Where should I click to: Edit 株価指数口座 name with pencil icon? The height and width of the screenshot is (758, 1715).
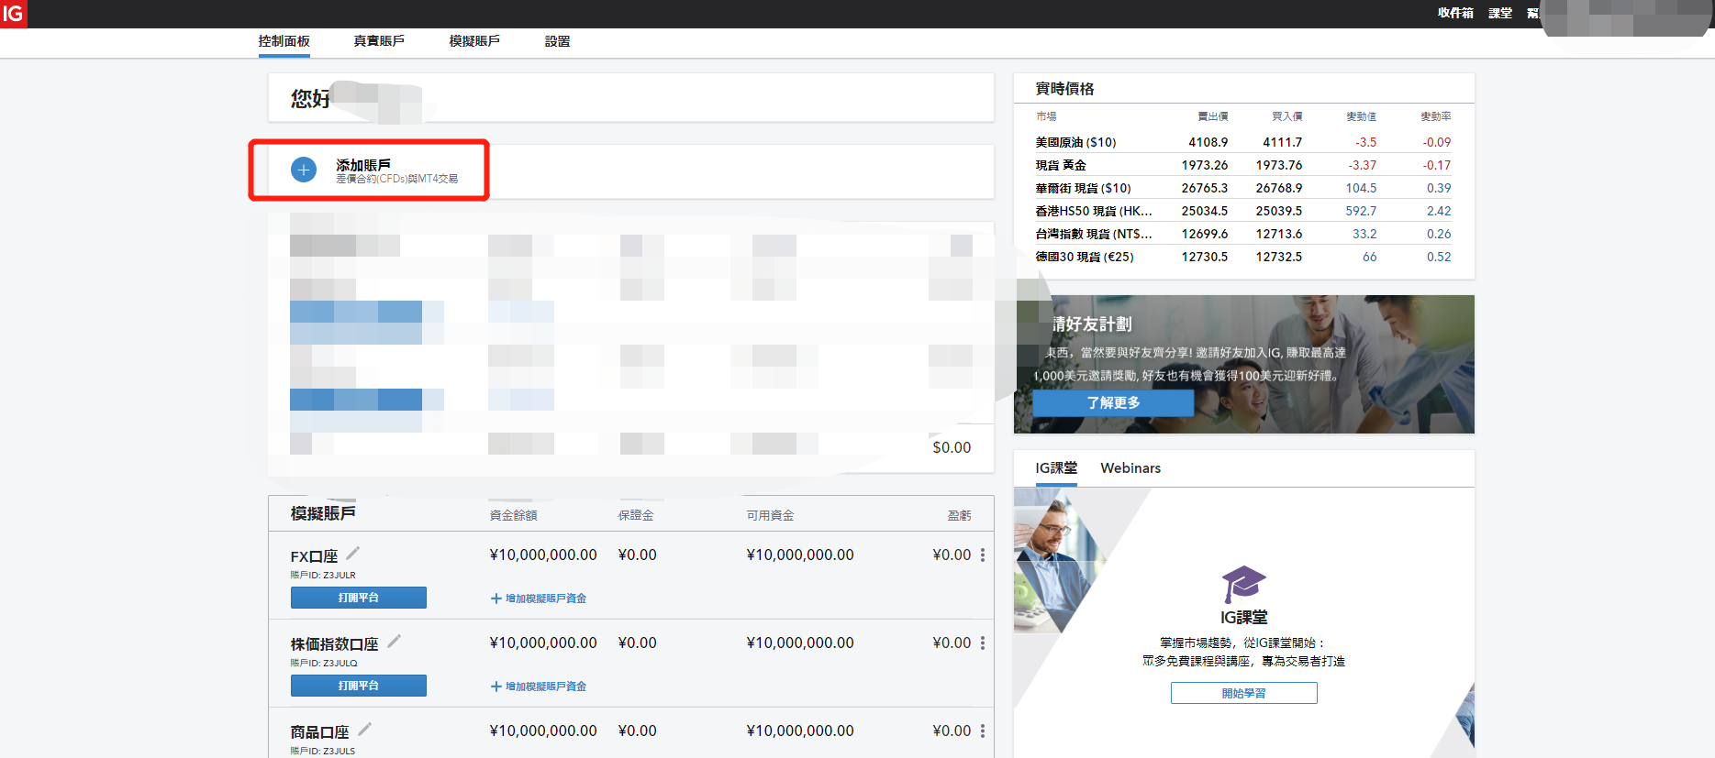394,641
